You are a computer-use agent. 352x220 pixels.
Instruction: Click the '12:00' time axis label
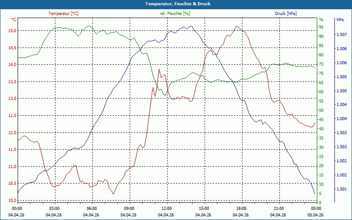[x=166, y=208]
